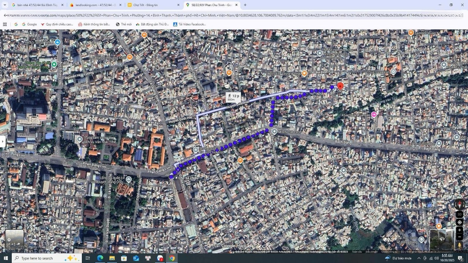Zoom out using the minus button
This screenshot has height=263, width=468.
click(x=459, y=237)
